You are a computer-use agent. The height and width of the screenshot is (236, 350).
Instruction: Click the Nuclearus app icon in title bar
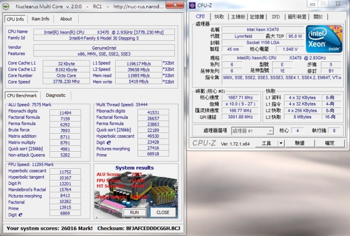(x=6, y=6)
